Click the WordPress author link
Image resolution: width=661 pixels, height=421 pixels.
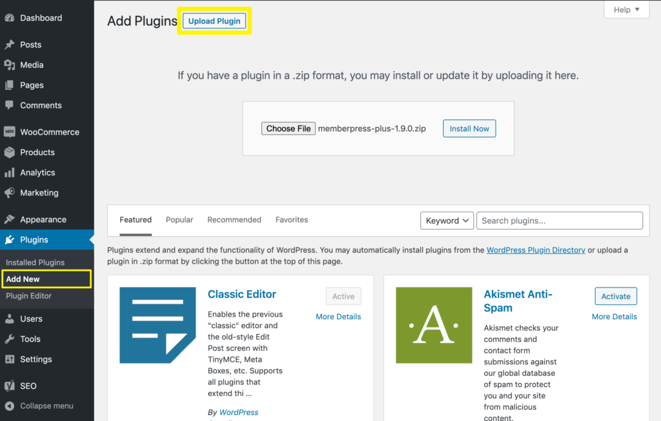click(x=239, y=412)
